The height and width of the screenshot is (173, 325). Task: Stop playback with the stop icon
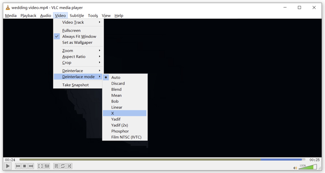point(24,166)
